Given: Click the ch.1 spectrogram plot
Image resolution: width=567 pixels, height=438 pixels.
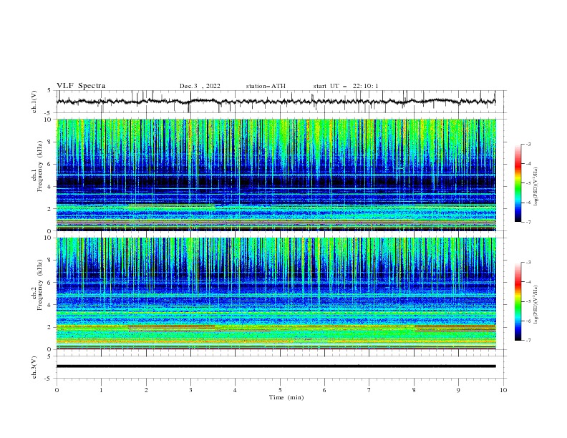Looking at the screenshot, I should tap(276, 175).
